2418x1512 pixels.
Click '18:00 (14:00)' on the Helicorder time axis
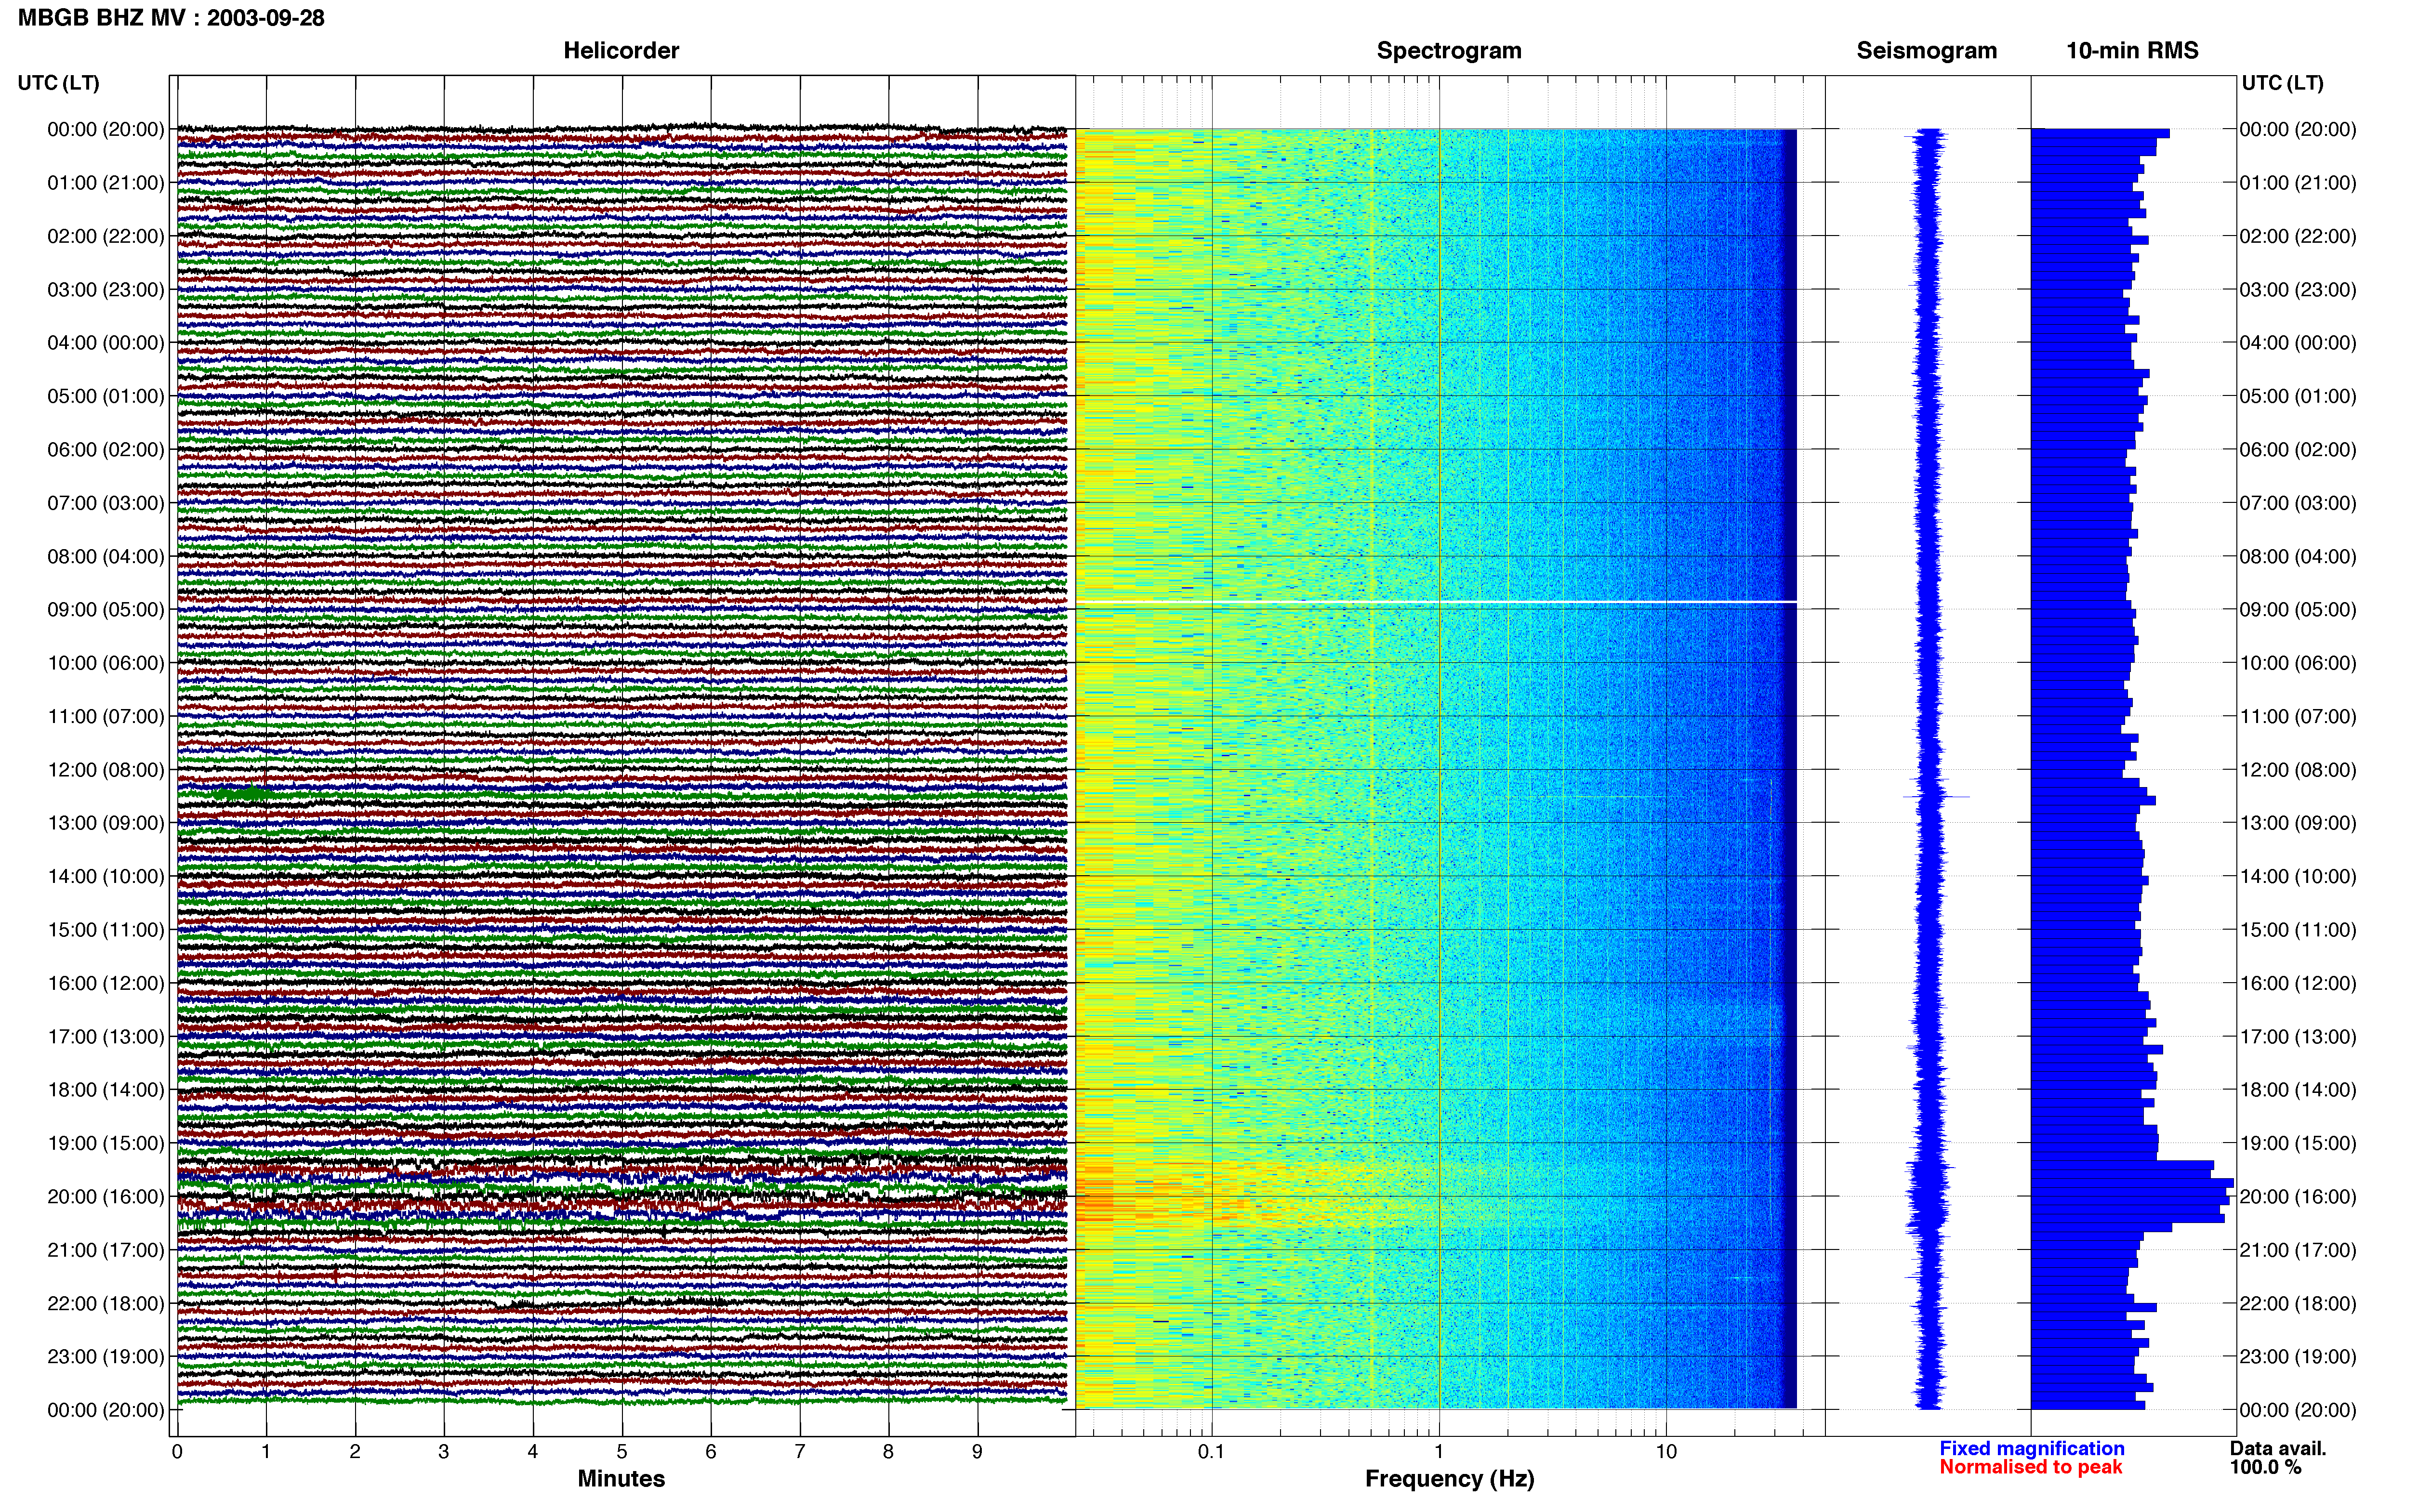[106, 1090]
